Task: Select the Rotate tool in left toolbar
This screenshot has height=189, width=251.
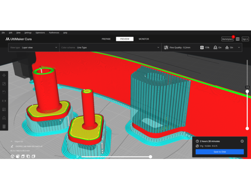Action: tap(4, 92)
